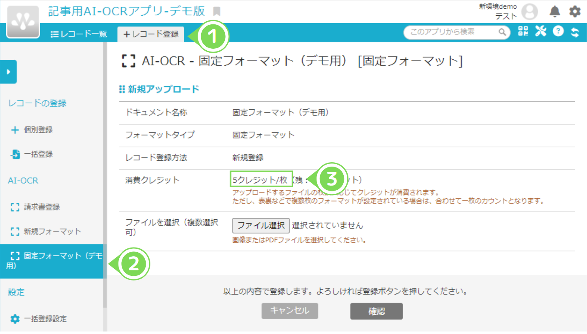The width and height of the screenshot is (587, 334).
Task: Open the kintone app icon at top left
Action: 22,20
